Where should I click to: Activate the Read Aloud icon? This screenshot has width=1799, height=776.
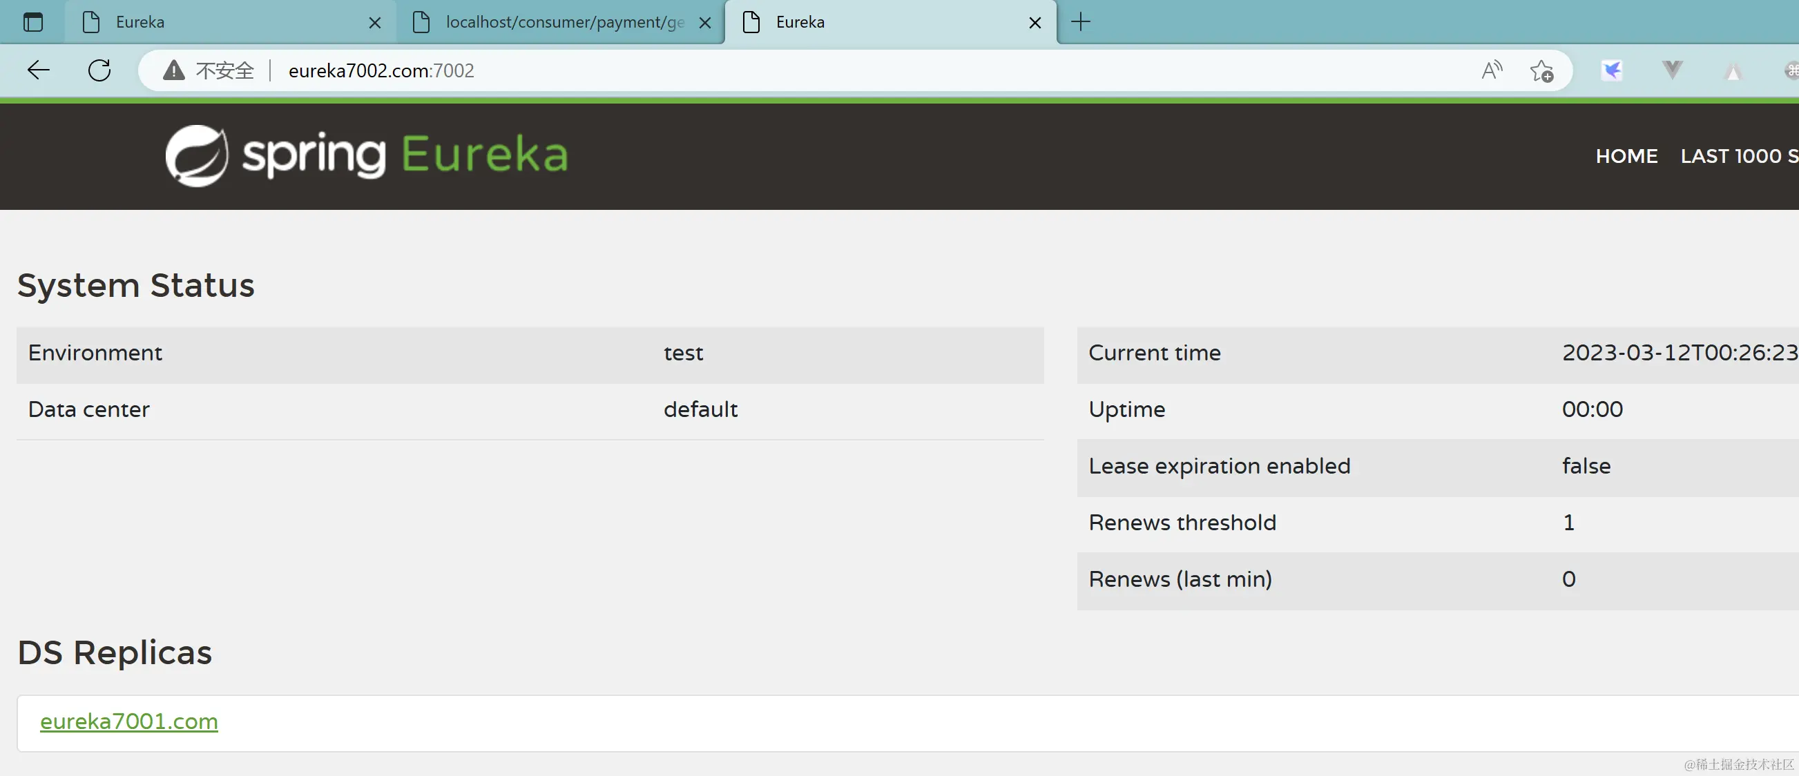[x=1491, y=70]
